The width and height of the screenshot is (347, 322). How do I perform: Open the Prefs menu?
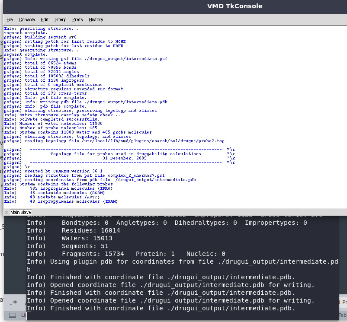click(77, 20)
